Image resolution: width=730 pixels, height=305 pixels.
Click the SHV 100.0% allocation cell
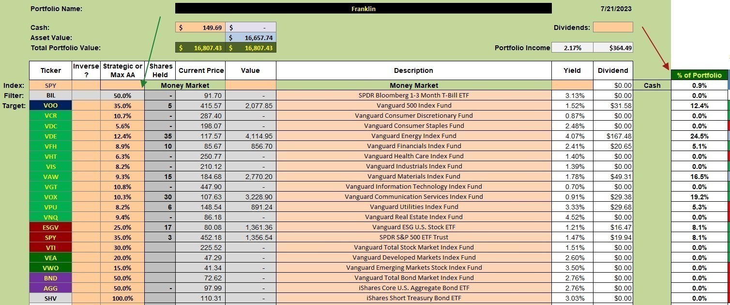pyautogui.click(x=122, y=298)
